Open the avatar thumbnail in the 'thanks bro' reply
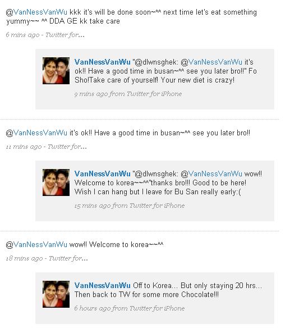Screen dimensions: 290x333 point(56,183)
